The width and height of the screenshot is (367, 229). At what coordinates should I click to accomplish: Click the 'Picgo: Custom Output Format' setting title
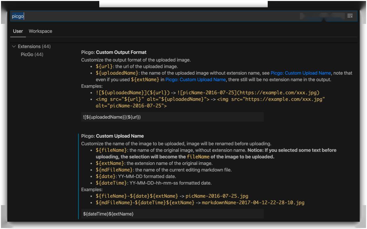(114, 52)
